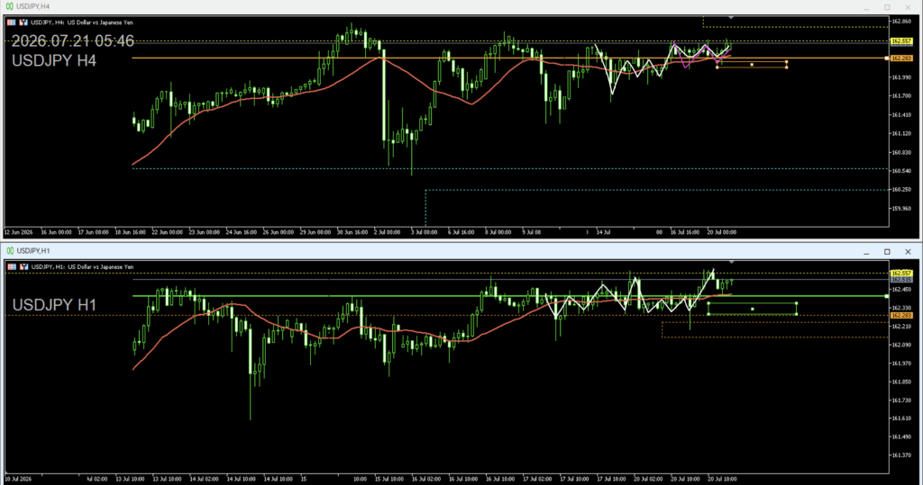The image size is (923, 485).
Task: Click the '12 Jun 2026' date on the H4 time axis
Action: click(x=18, y=232)
